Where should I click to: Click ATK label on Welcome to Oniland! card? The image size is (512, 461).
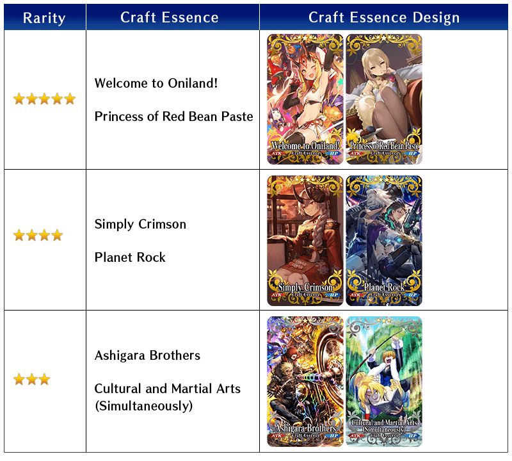click(276, 153)
